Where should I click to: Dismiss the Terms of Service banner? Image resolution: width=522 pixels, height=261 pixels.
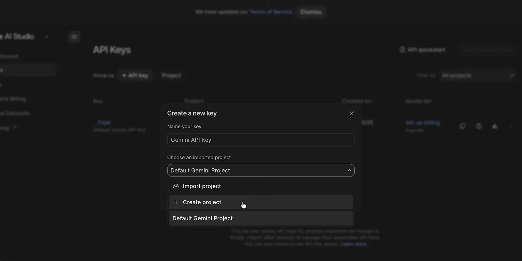(x=311, y=12)
